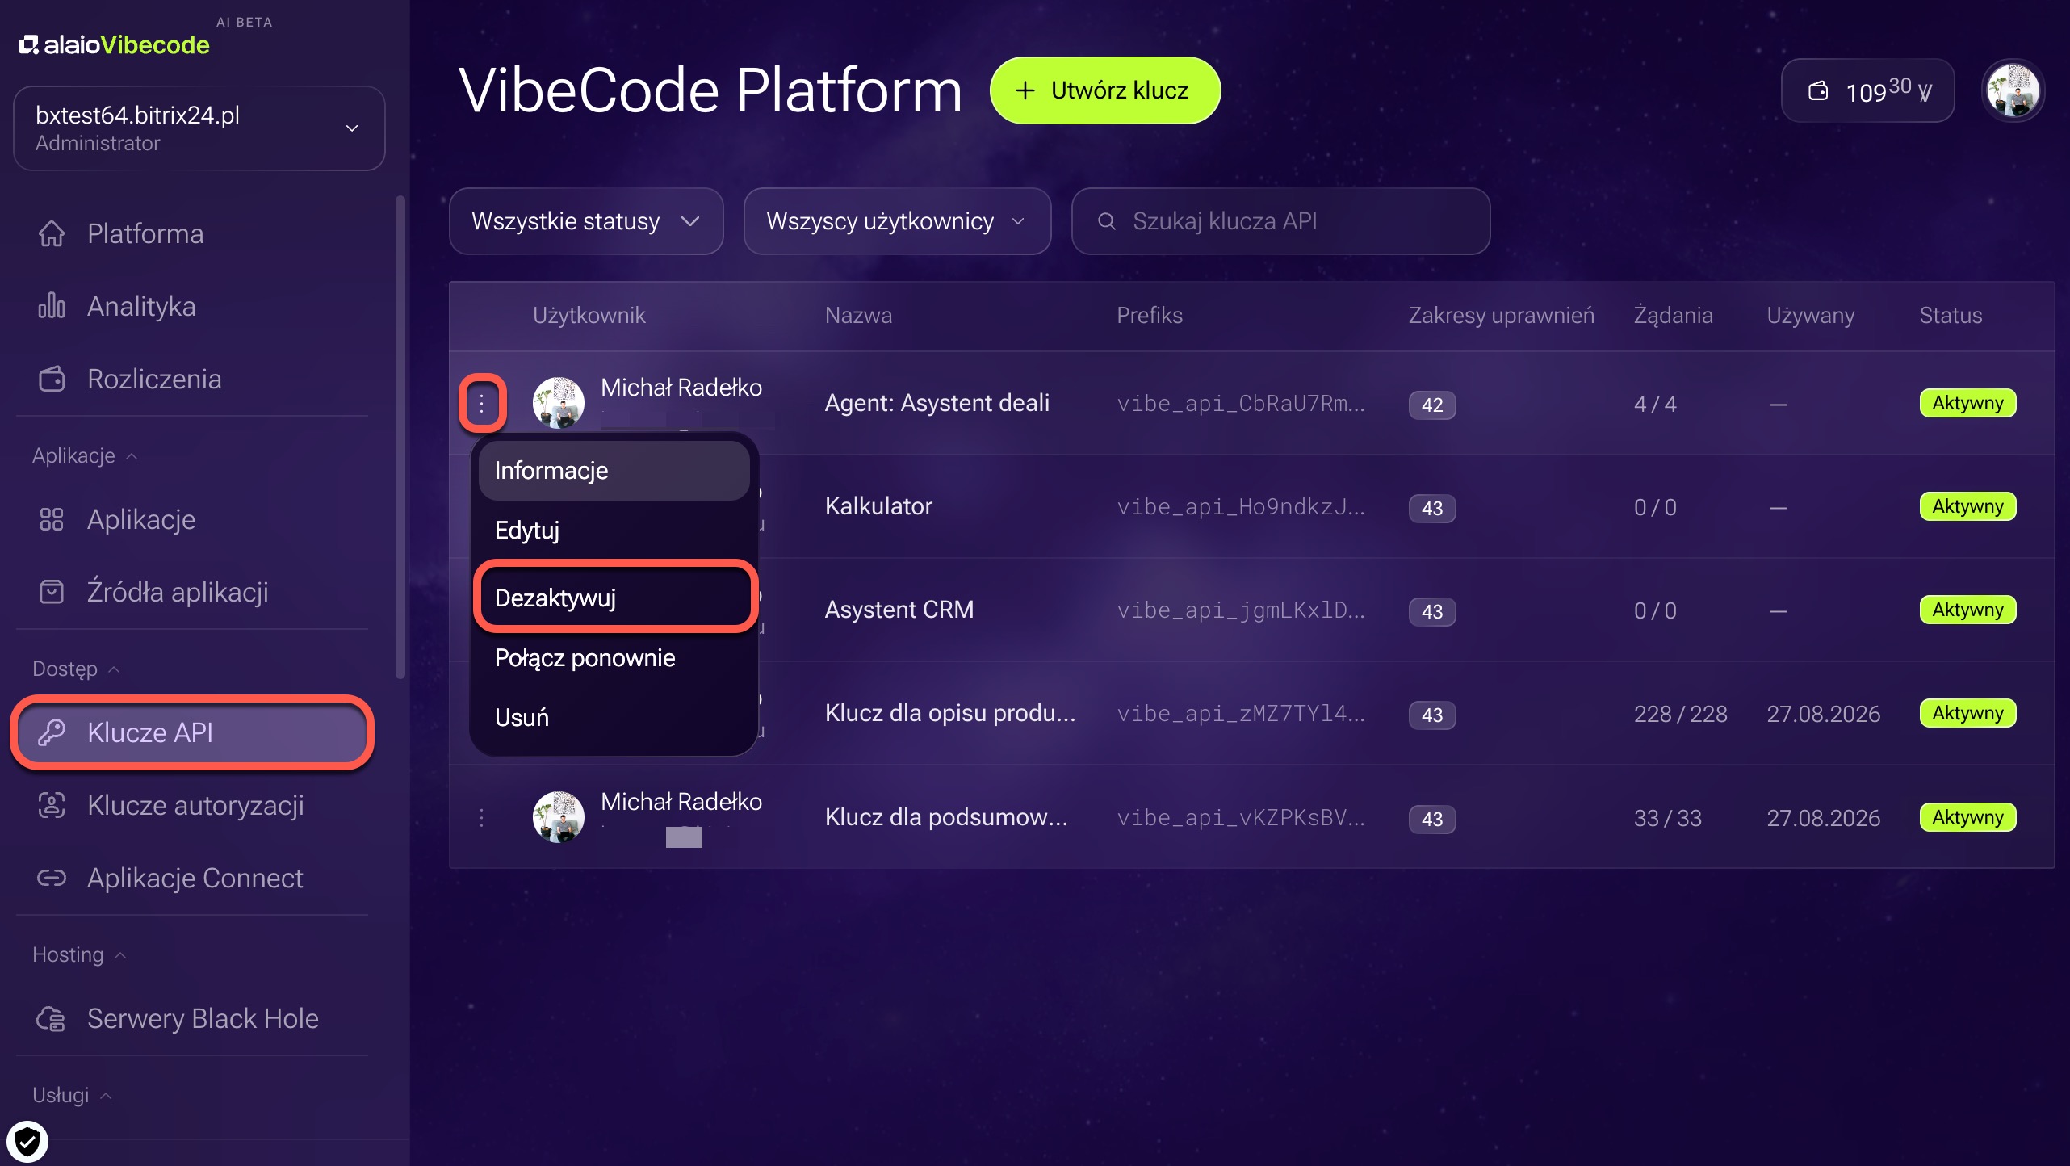Select Usuń from the context menu
Screen dimensions: 2070x1166
[x=614, y=717]
